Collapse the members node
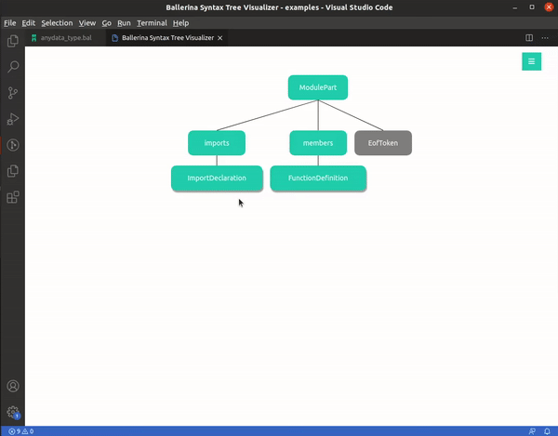Viewport: 558px width, 436px height. 318,143
